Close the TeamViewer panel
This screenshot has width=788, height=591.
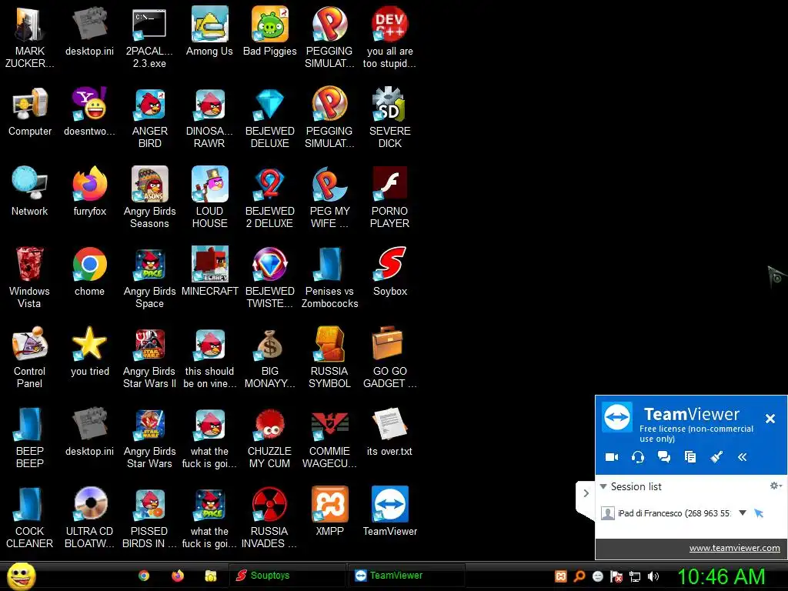pos(770,418)
